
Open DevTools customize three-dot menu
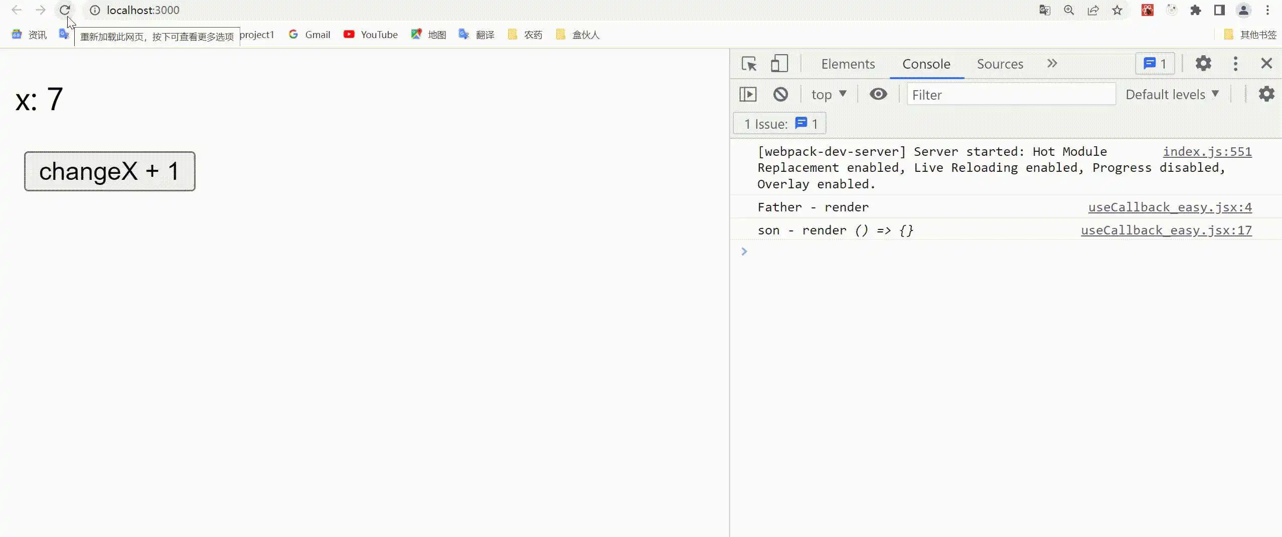click(x=1235, y=64)
